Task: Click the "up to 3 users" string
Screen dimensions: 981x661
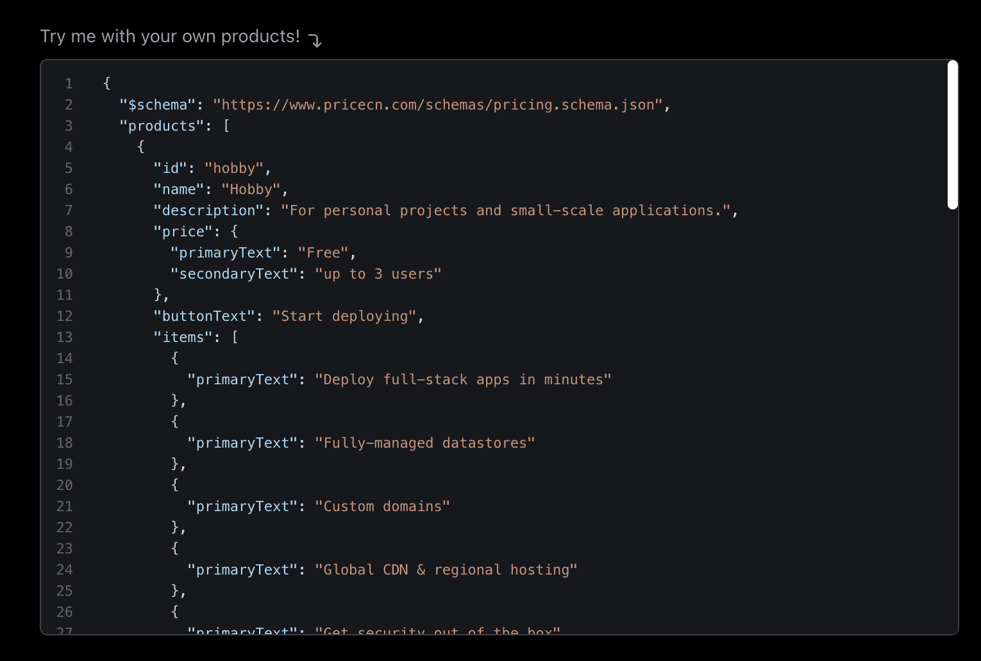Action: click(378, 274)
